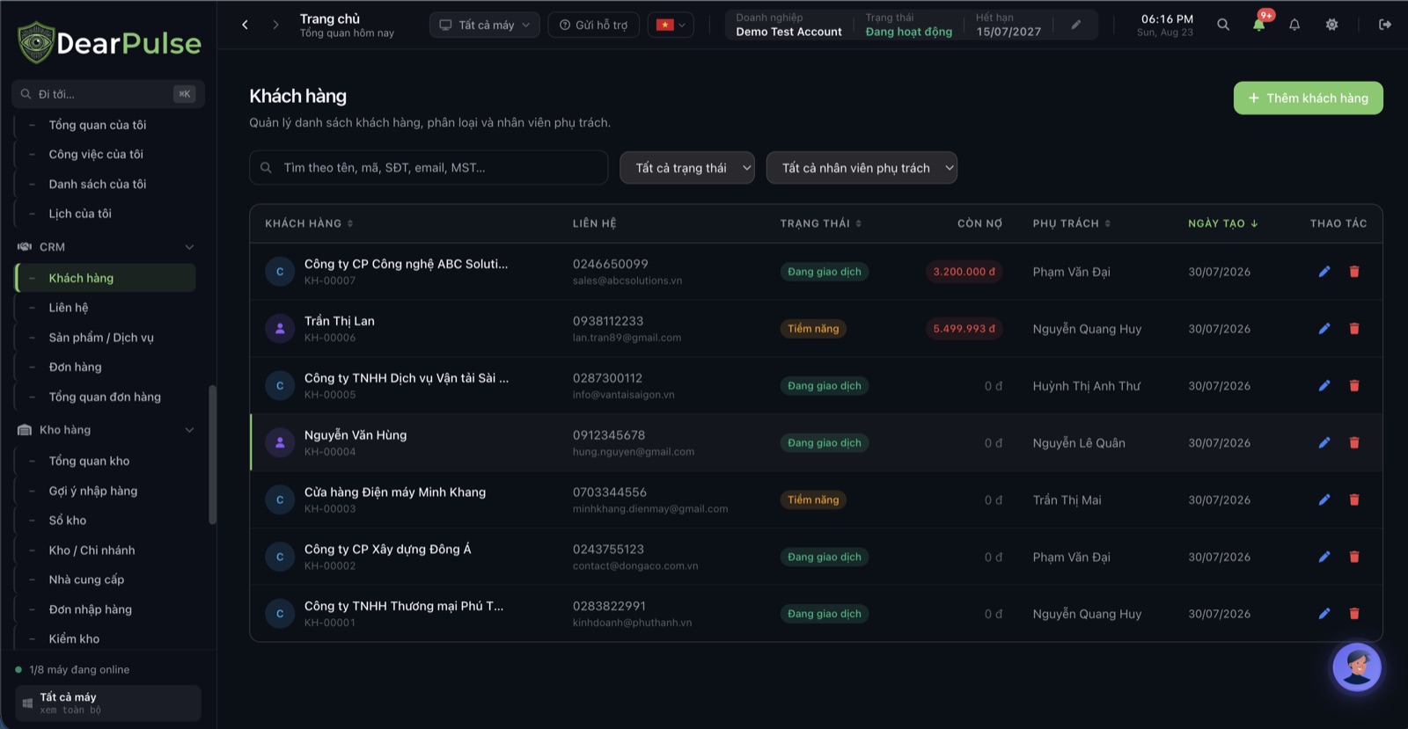Open Tất cả trạng thái filter dropdown
1408x729 pixels.
click(x=687, y=168)
